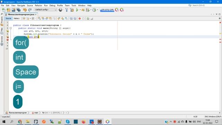Switch editor to Source view

(x=8, y=18)
